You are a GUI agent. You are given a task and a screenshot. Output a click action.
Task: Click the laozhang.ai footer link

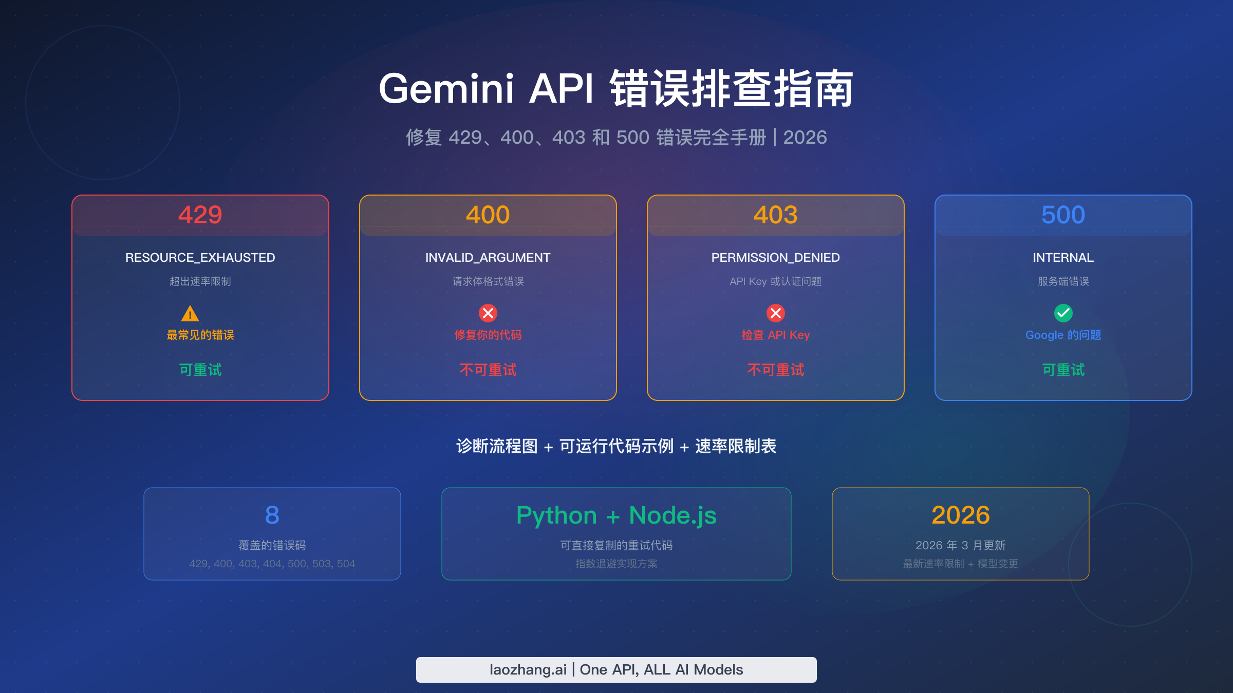(616, 669)
